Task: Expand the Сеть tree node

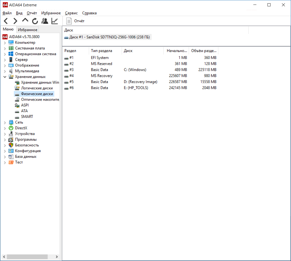Action: 5,122
